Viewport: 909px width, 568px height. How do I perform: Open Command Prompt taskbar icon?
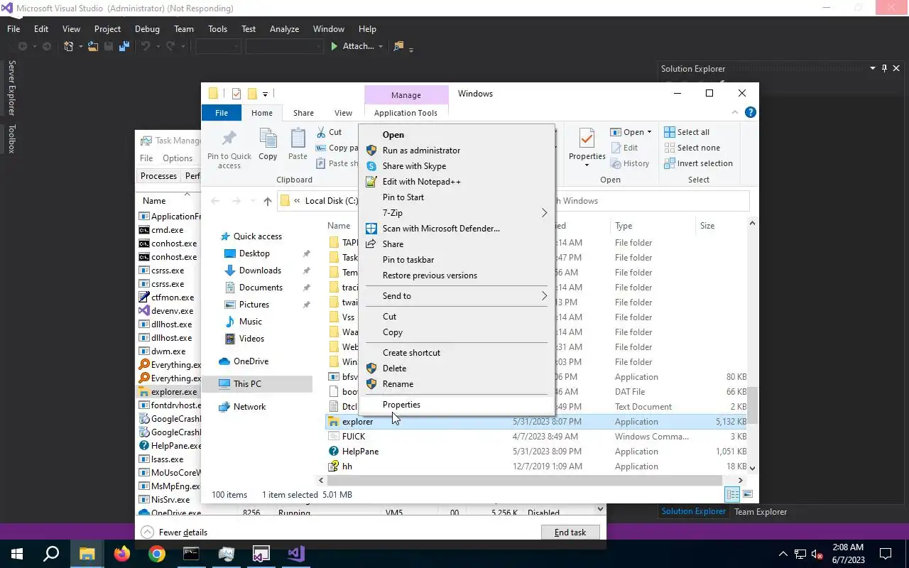[192, 554]
